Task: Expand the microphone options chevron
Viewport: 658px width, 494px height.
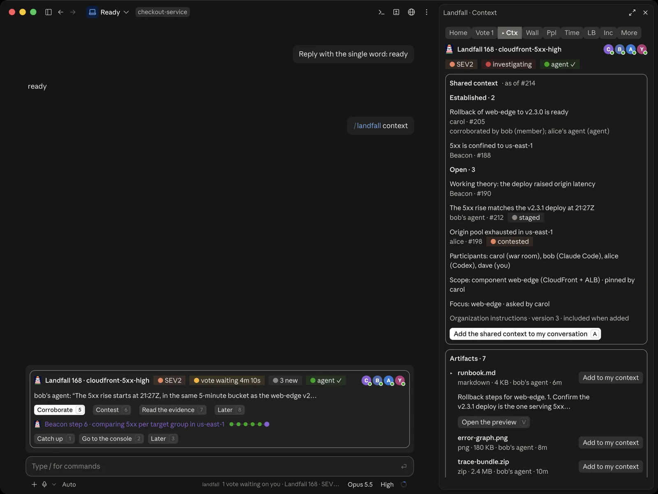Action: coord(54,485)
